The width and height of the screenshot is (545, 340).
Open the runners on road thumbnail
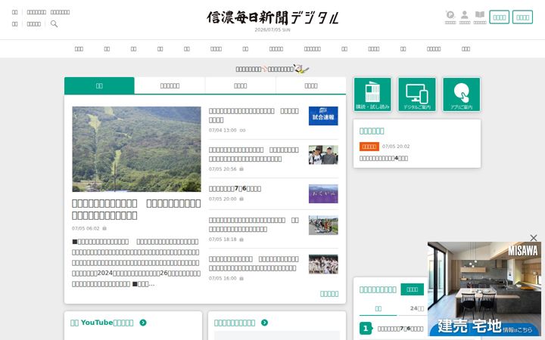(323, 225)
